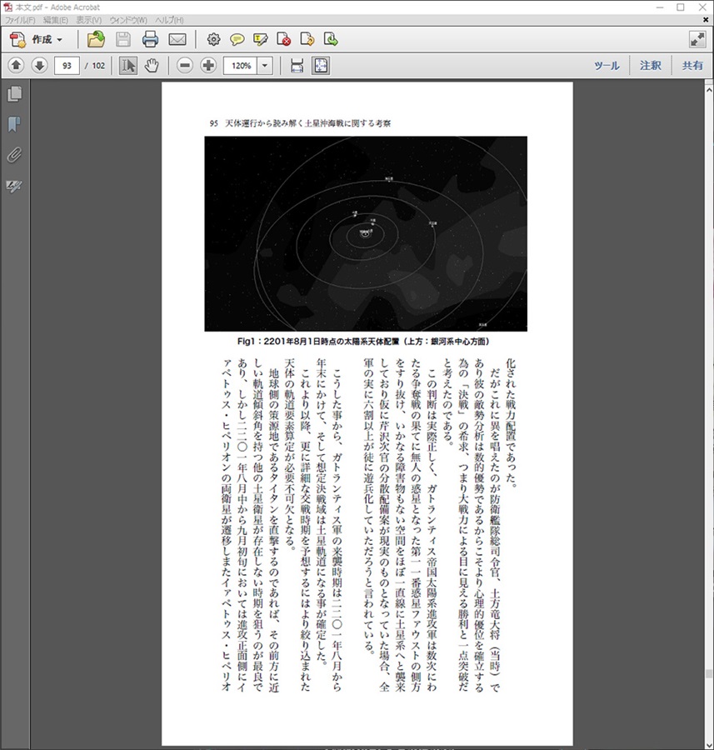
Task: Go to previous page arrow
Action: pyautogui.click(x=16, y=65)
